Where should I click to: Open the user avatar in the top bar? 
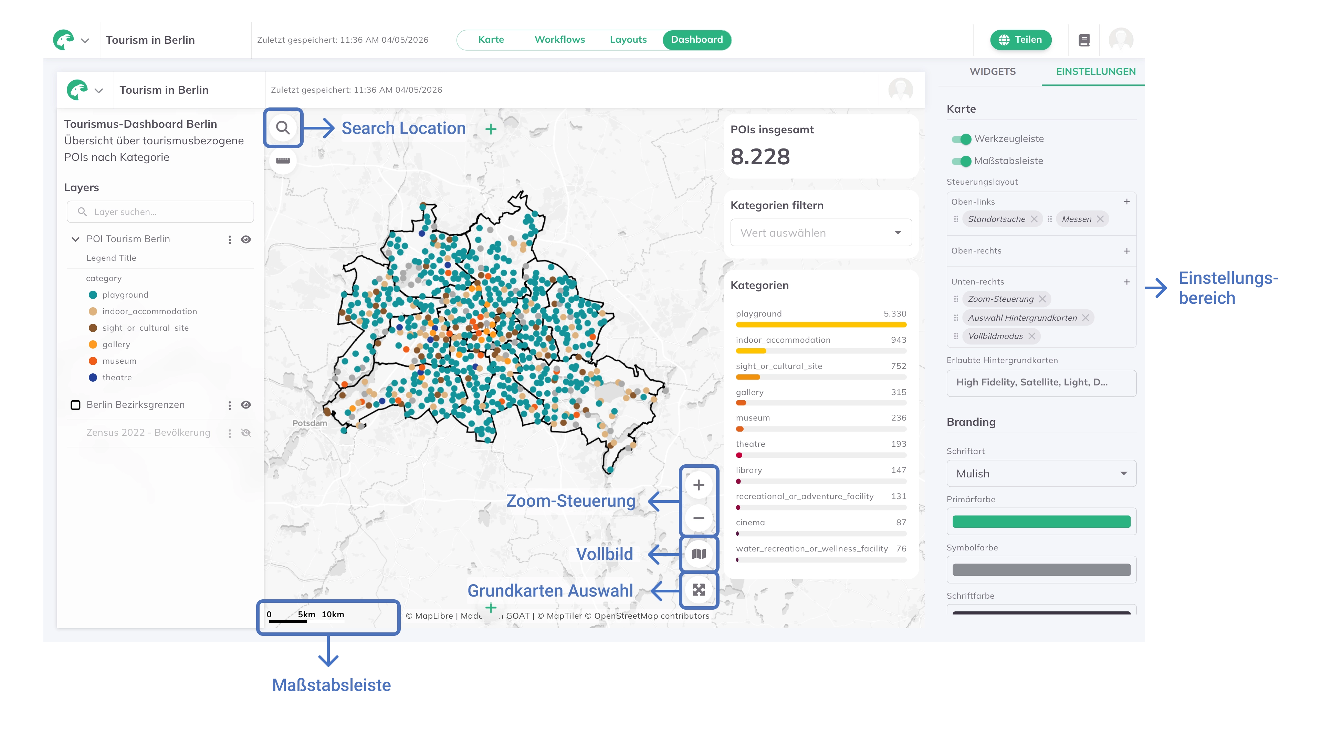click(1121, 40)
